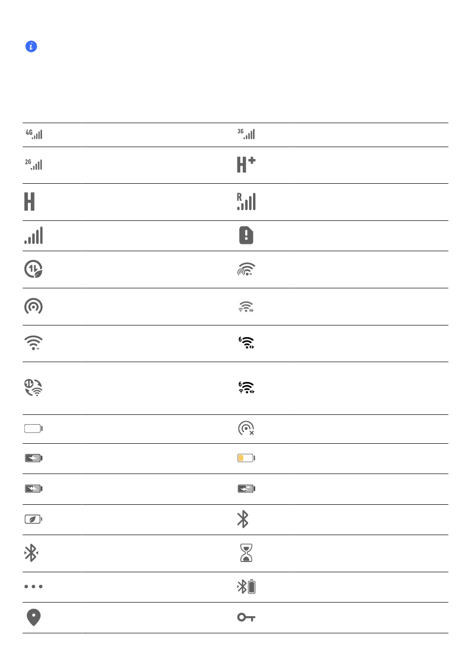The image size is (464, 669).
Task: Click the hotspot disconnected x icon
Action: 246,429
